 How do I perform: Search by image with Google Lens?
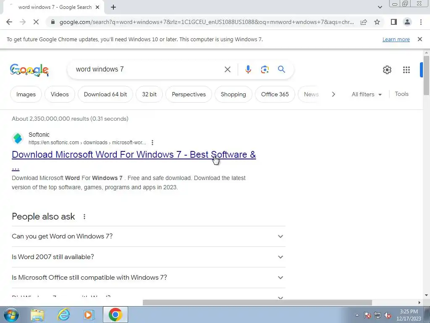265,69
